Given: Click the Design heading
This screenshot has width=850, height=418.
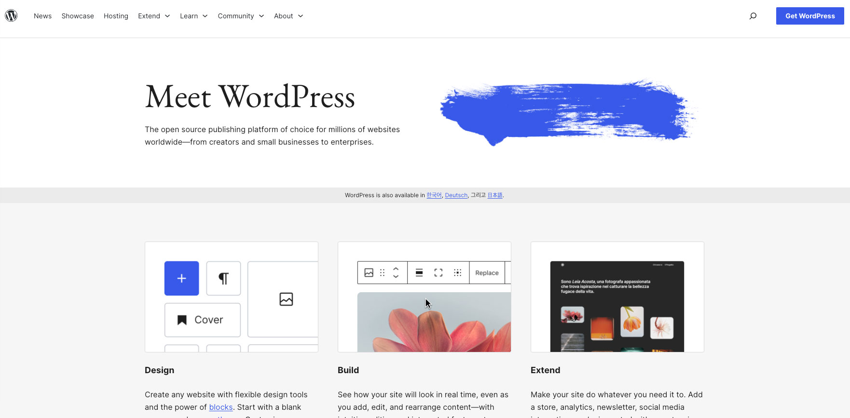Looking at the screenshot, I should pos(160,370).
